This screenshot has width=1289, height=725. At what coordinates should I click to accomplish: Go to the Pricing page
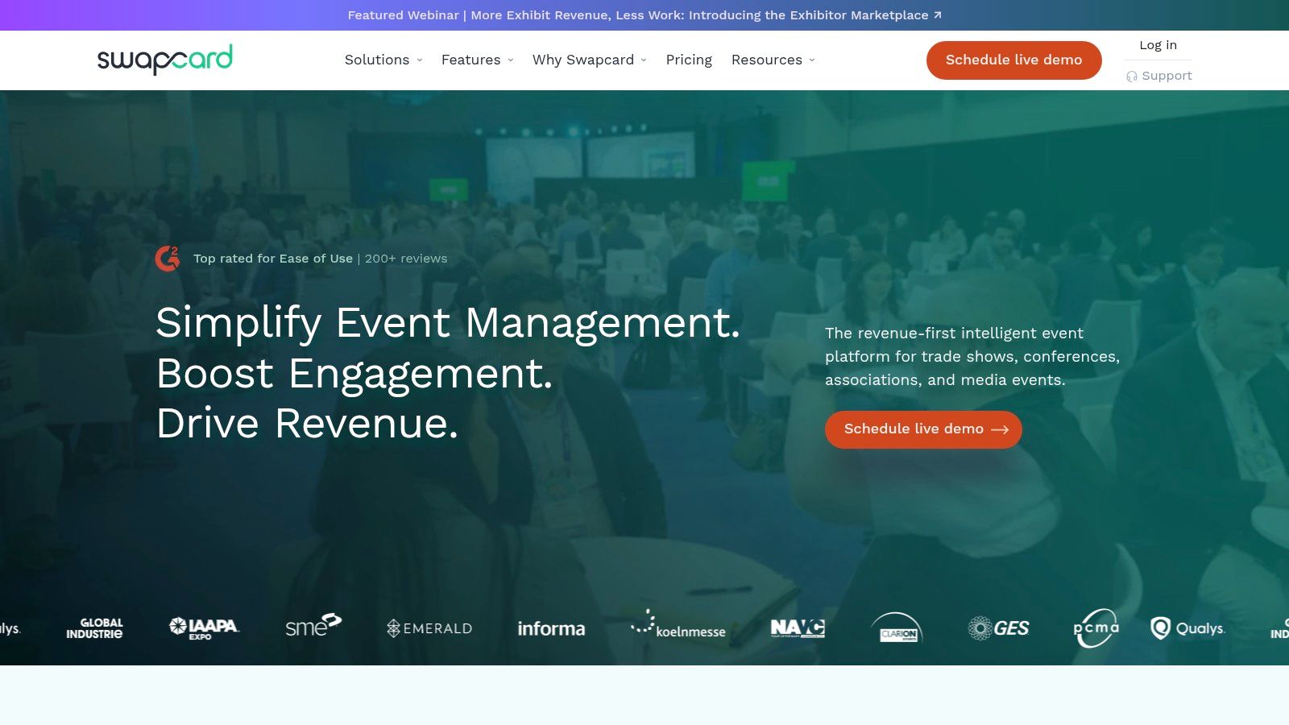(x=689, y=60)
